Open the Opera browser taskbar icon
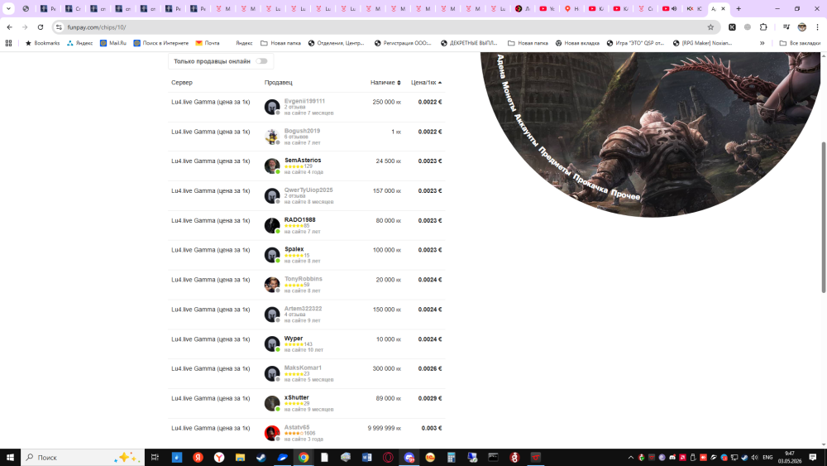827x466 pixels. click(388, 457)
